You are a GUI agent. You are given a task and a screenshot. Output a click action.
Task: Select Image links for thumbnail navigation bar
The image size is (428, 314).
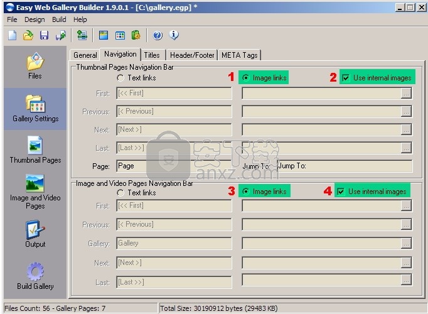pos(264,78)
